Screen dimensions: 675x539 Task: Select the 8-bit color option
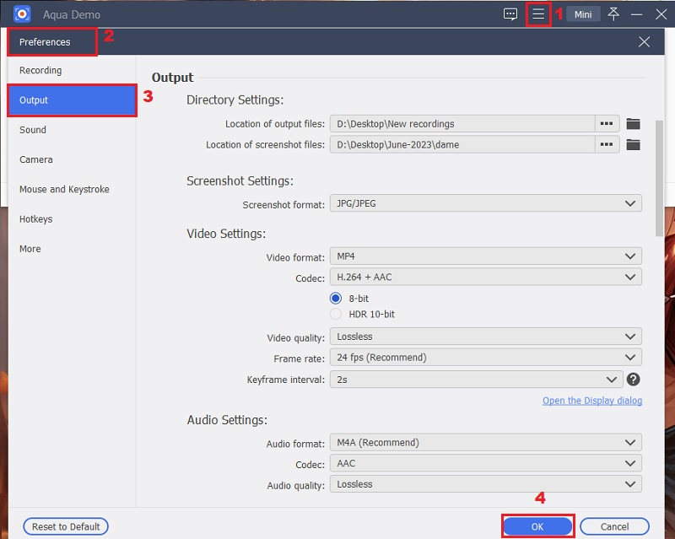[x=336, y=299]
